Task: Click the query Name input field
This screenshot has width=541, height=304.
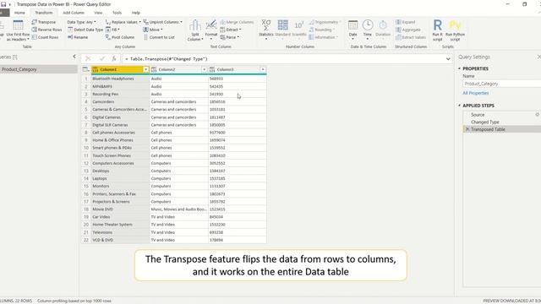Action: tap(501, 84)
